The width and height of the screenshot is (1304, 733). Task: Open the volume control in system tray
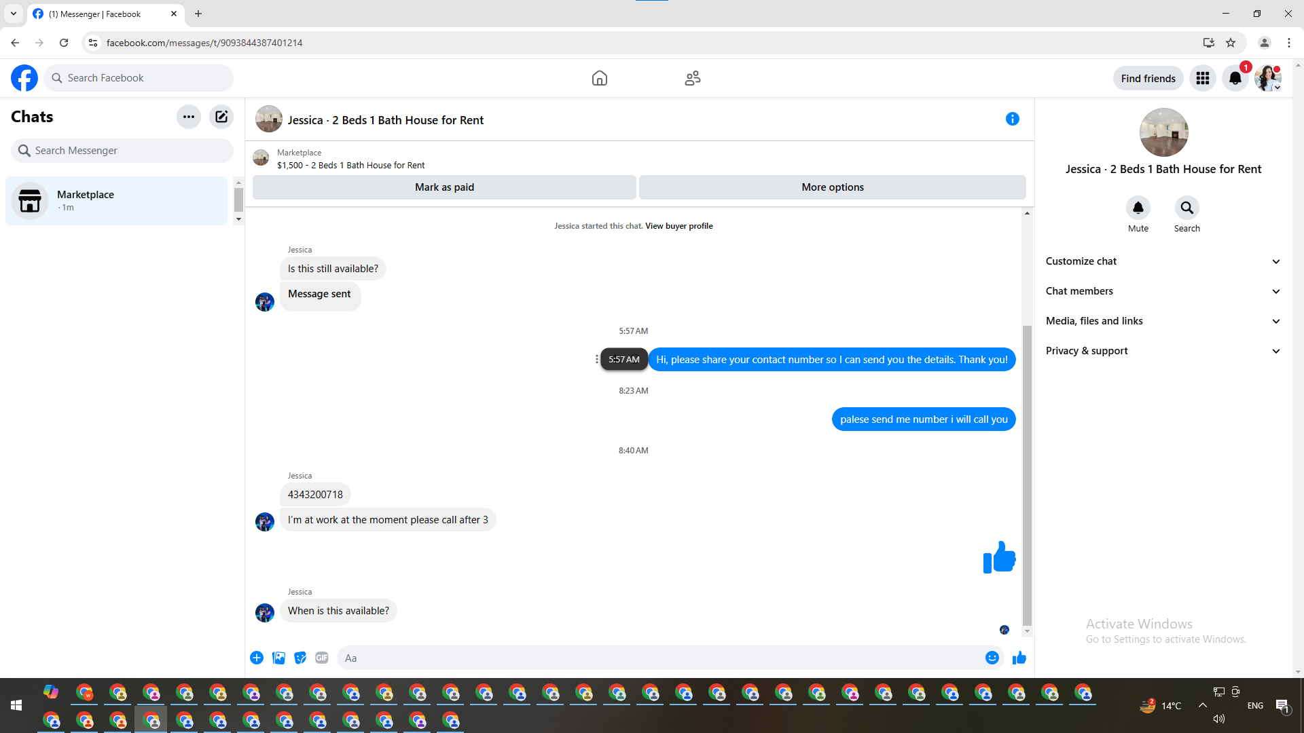[1219, 719]
